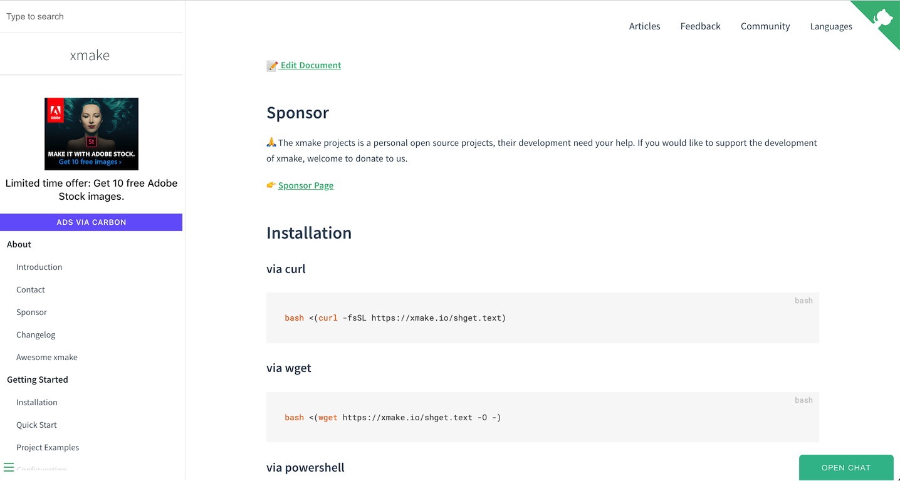Click the pointing hand emoji before Sponsor Page
This screenshot has height=481, width=900.
coord(271,185)
